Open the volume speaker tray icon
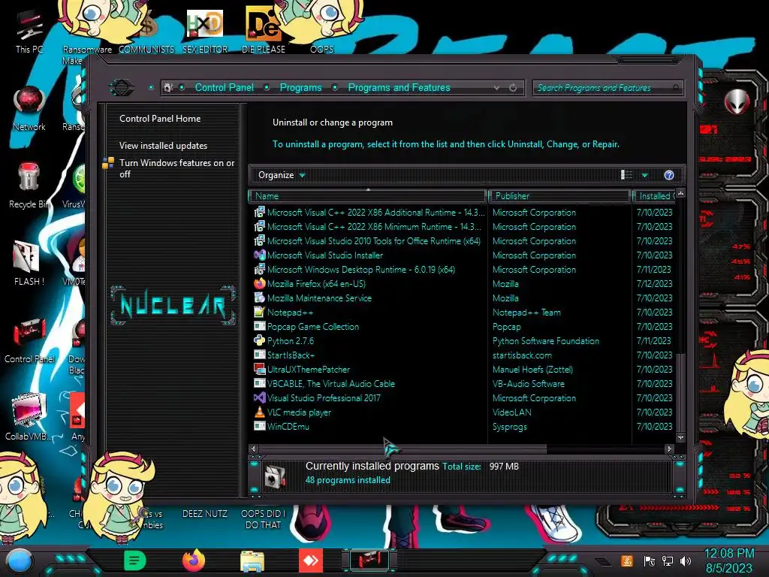The width and height of the screenshot is (769, 577). coord(686,560)
